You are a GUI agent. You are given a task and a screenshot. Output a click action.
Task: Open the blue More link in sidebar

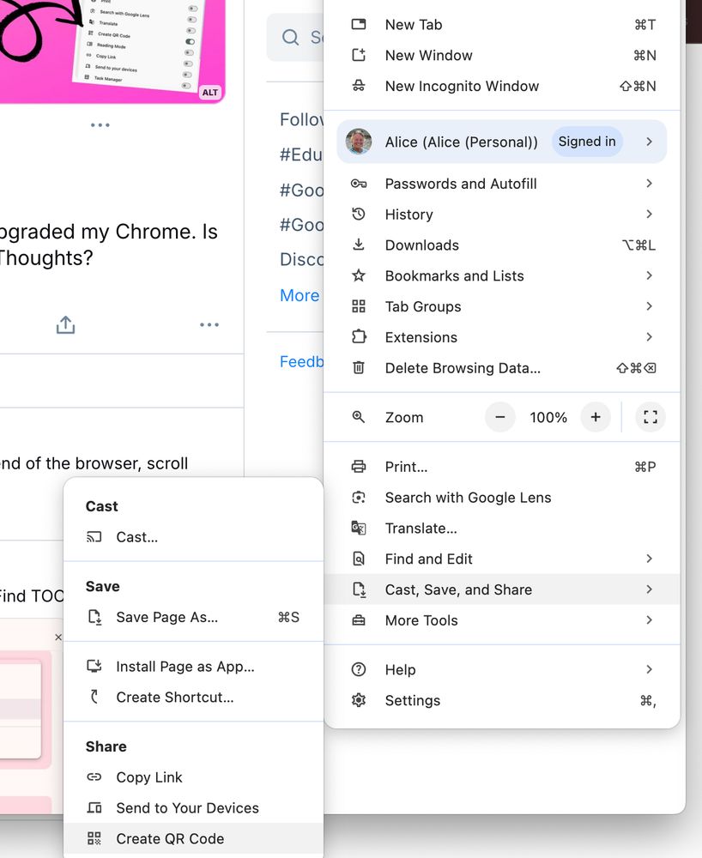click(x=300, y=295)
